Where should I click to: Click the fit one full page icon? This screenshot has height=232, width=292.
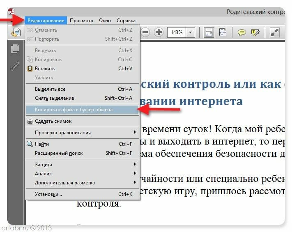click(x=223, y=32)
